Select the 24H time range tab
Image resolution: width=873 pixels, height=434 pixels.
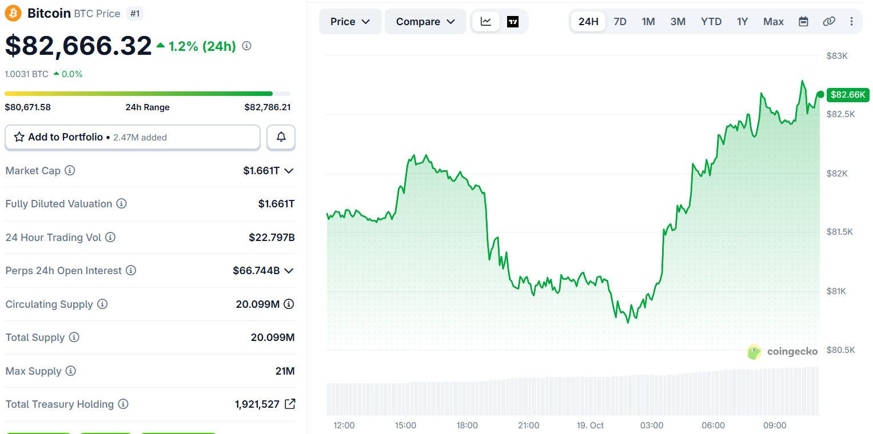pyautogui.click(x=588, y=22)
